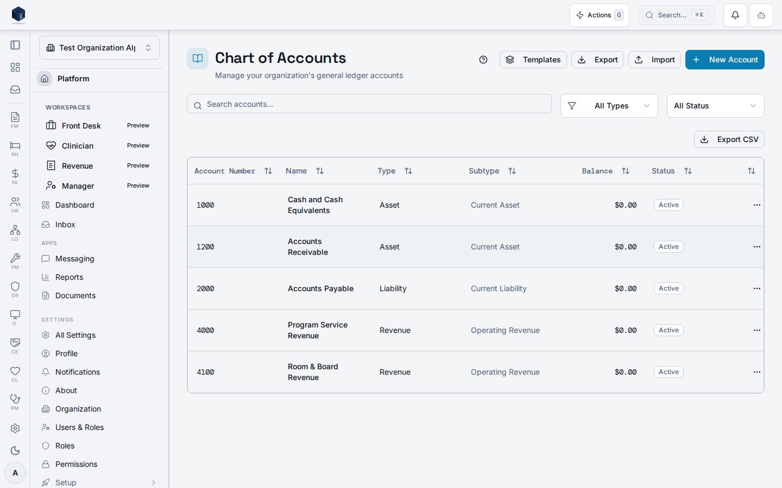Image resolution: width=782 pixels, height=488 pixels.
Task: Open the CE handshake module icon
Action: pos(15,345)
